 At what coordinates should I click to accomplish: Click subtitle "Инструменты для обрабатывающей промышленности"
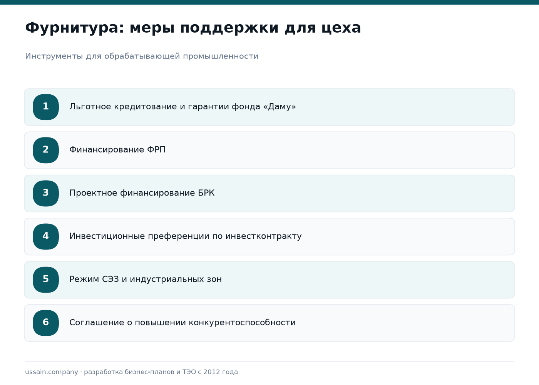pos(142,56)
